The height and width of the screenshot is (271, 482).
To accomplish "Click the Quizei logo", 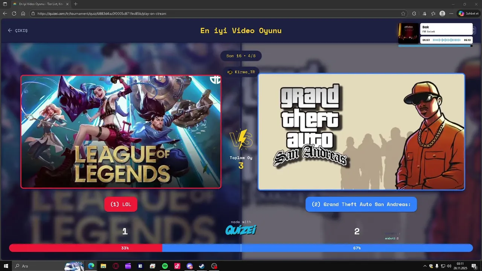I will click(241, 230).
